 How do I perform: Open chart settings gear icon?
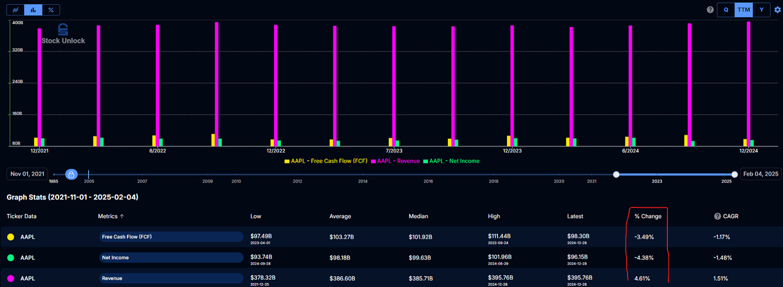click(x=777, y=10)
